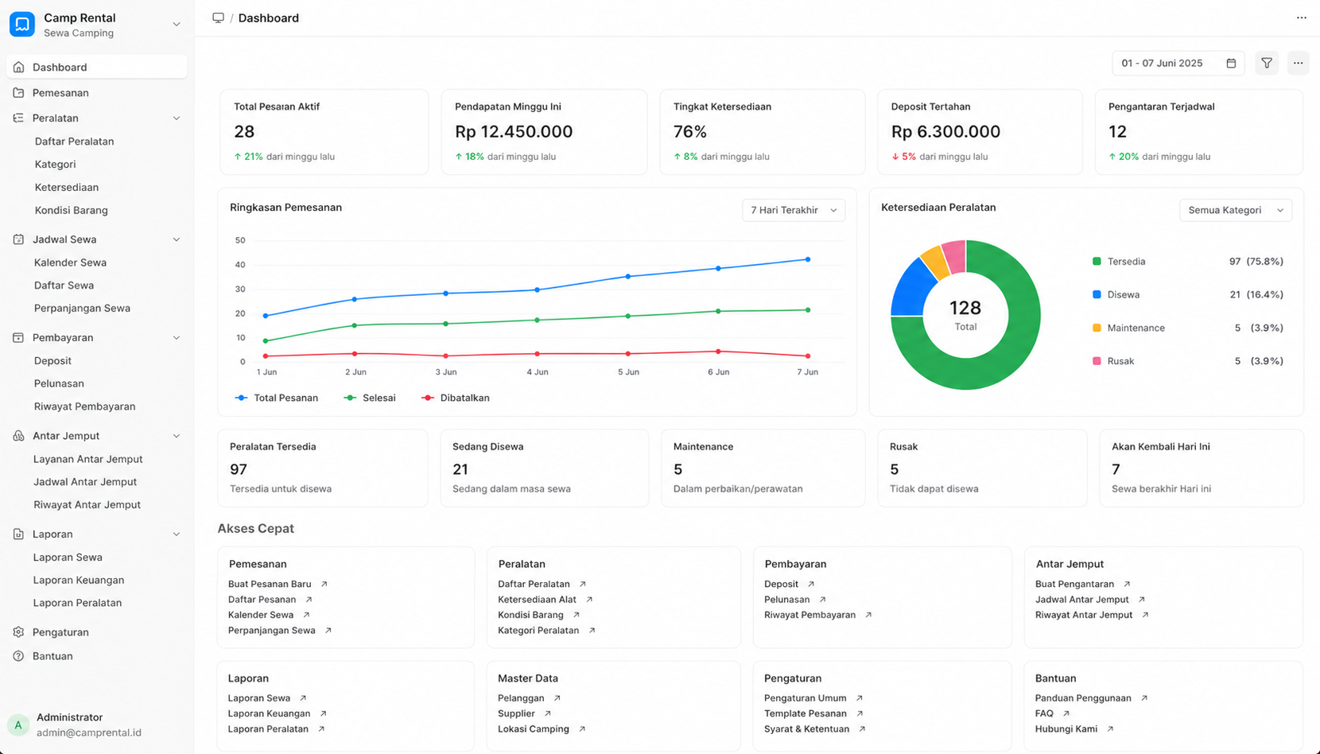Open the 7 Hari Terakhir dropdown
The height and width of the screenshot is (754, 1320).
[794, 210]
